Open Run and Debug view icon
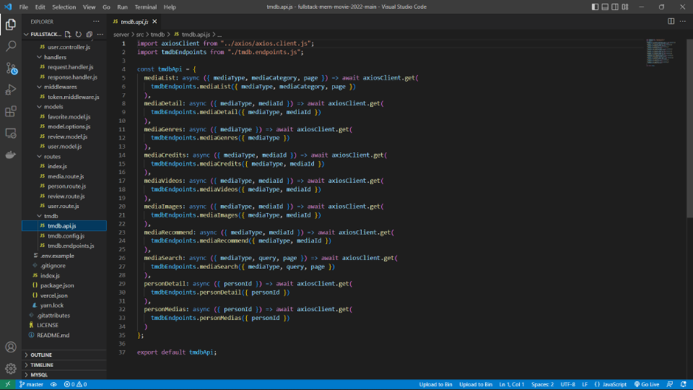Viewport: 693px width, 390px height. [x=10, y=89]
